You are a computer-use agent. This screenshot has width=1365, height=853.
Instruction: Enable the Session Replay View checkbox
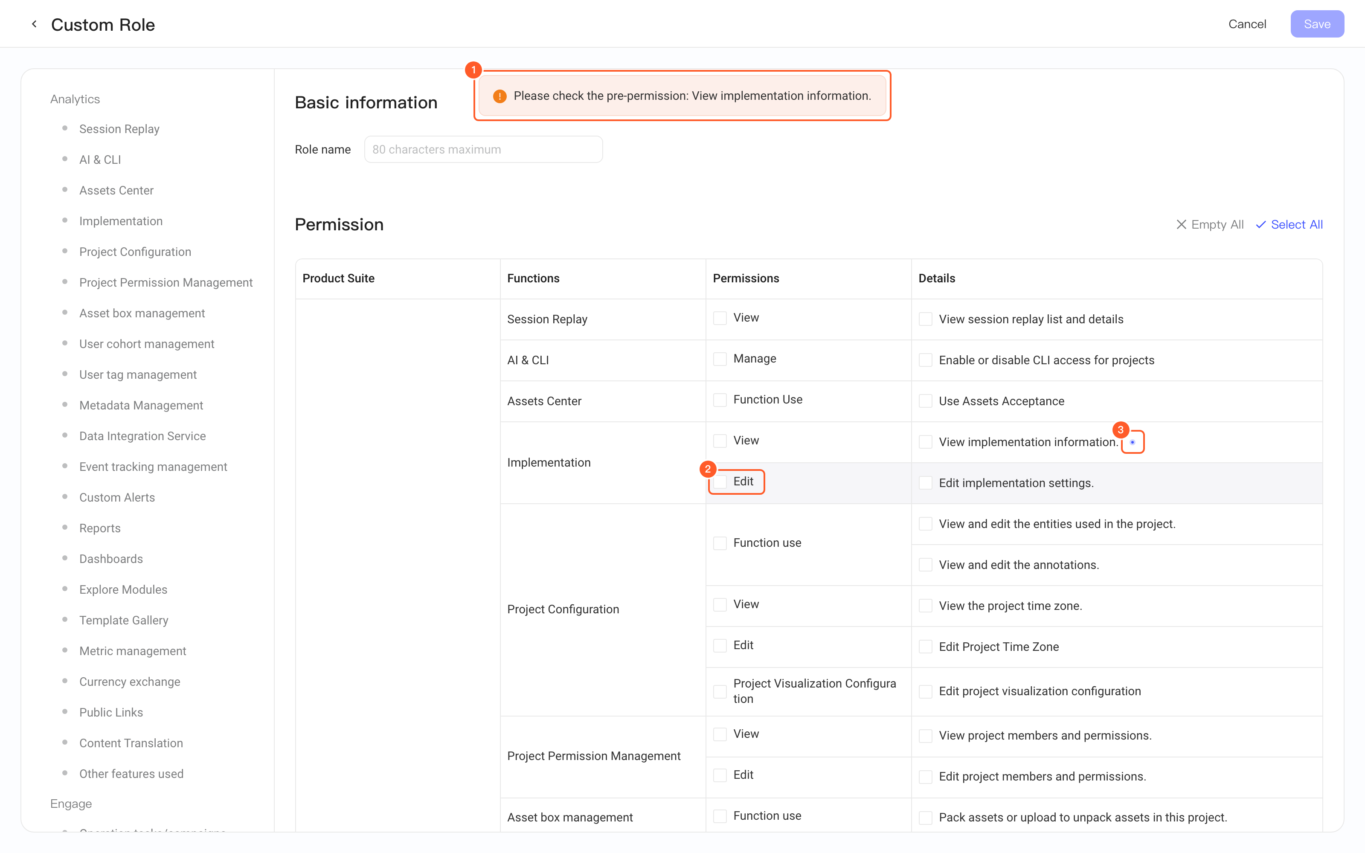(x=720, y=318)
